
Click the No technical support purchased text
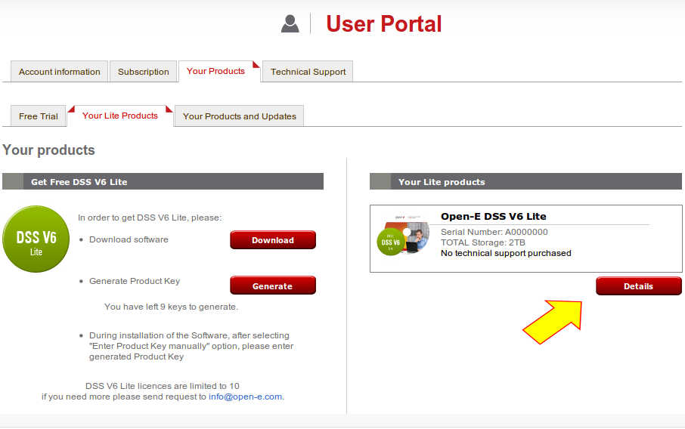[506, 253]
